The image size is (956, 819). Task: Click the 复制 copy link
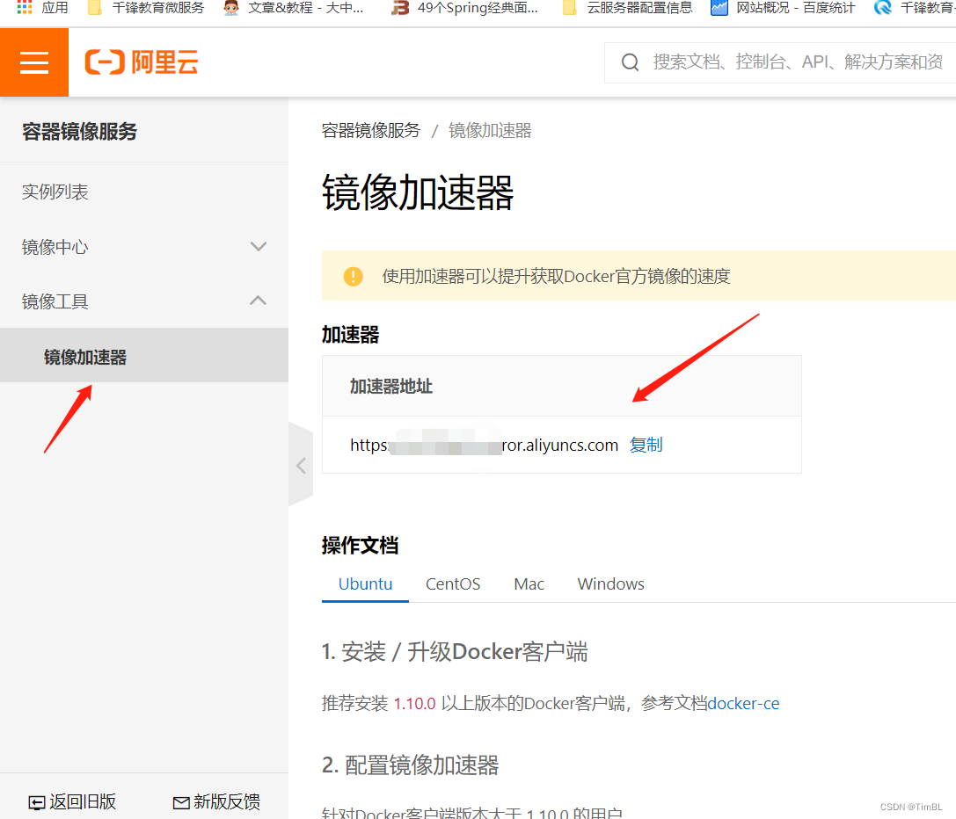click(646, 445)
